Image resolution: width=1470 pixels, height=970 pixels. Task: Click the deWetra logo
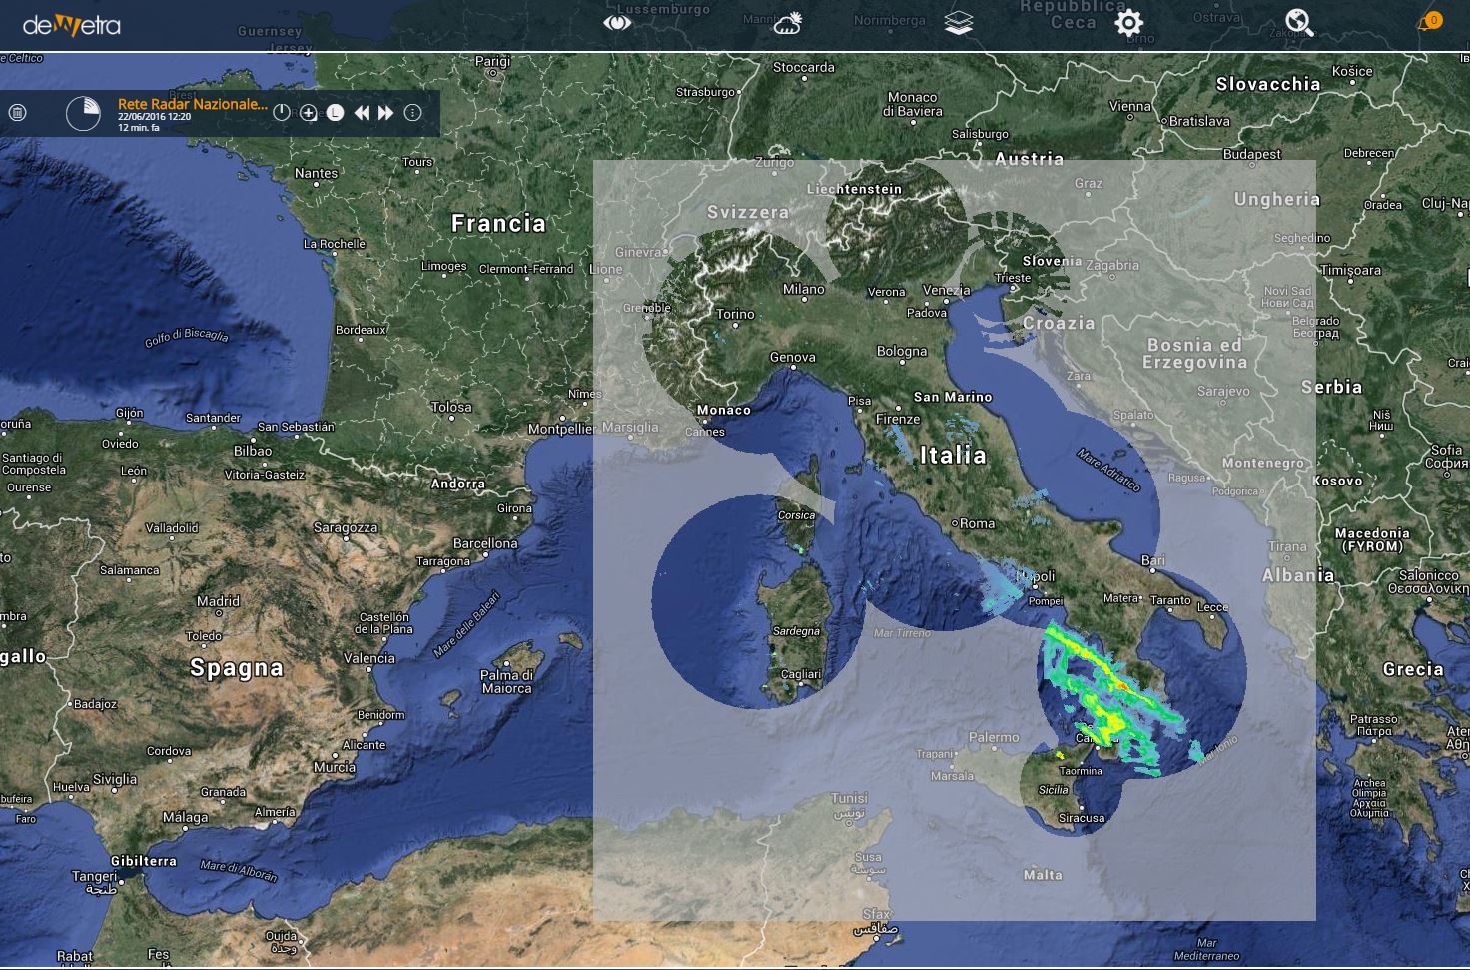[72, 25]
